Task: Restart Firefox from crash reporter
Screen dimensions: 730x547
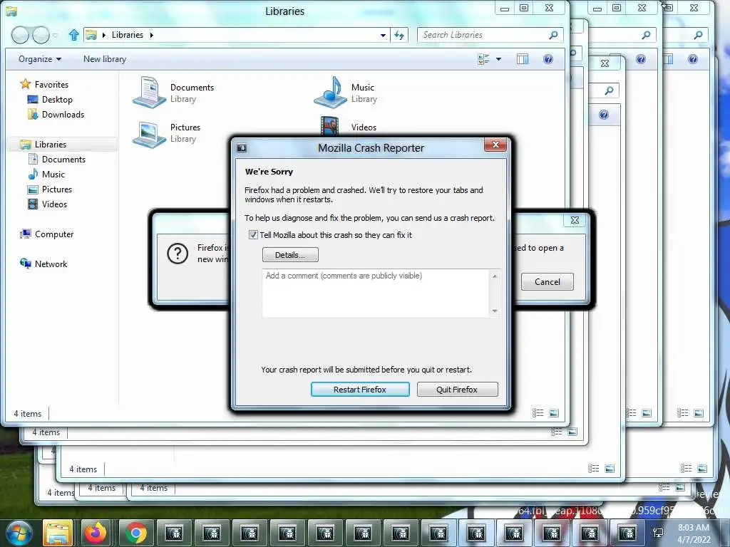Action: click(360, 390)
